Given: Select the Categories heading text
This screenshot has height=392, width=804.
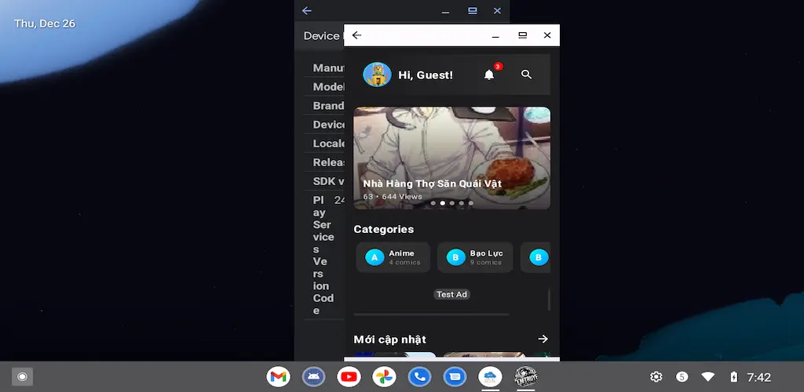Looking at the screenshot, I should [383, 229].
